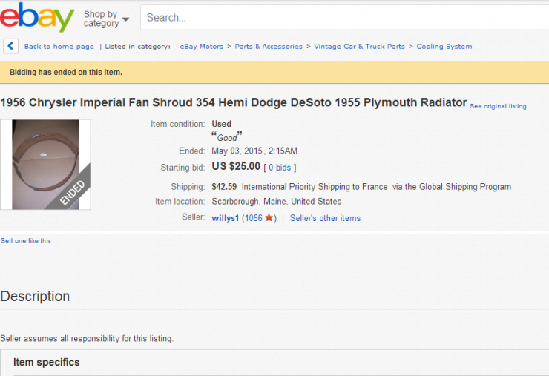Click the Item specifics section header
The width and height of the screenshot is (549, 376).
[47, 362]
